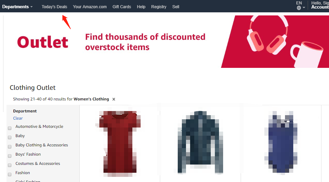Open the blue swimsuit product thumbnail
The height and width of the screenshot is (182, 329).
[x=281, y=142]
